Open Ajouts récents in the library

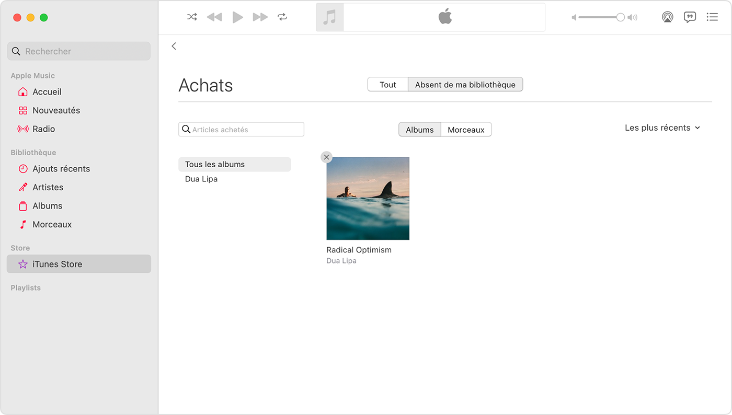pos(61,168)
